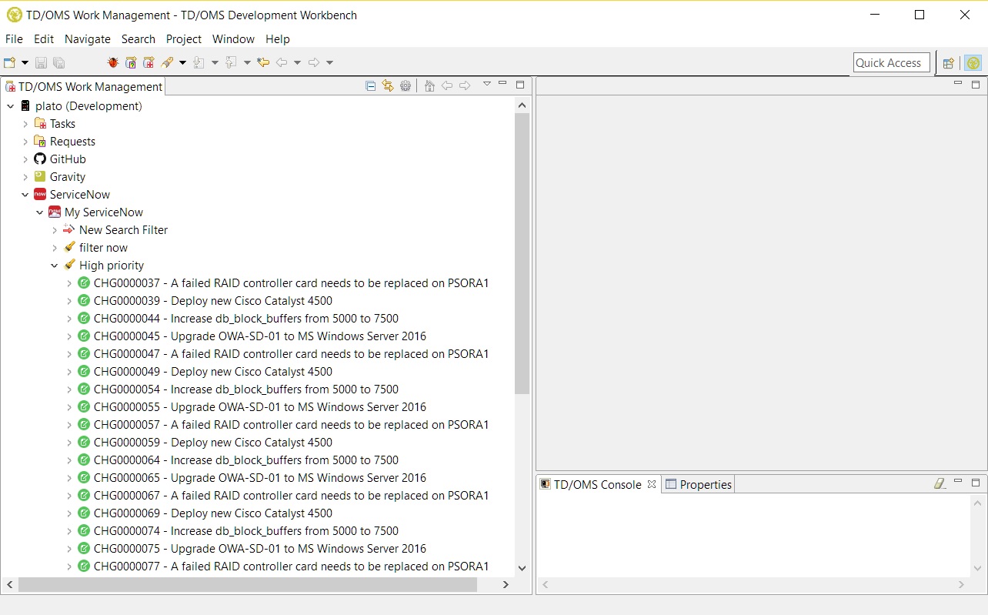Click the gear settings icon in view toolbar
This screenshot has width=988, height=615.
(x=406, y=85)
